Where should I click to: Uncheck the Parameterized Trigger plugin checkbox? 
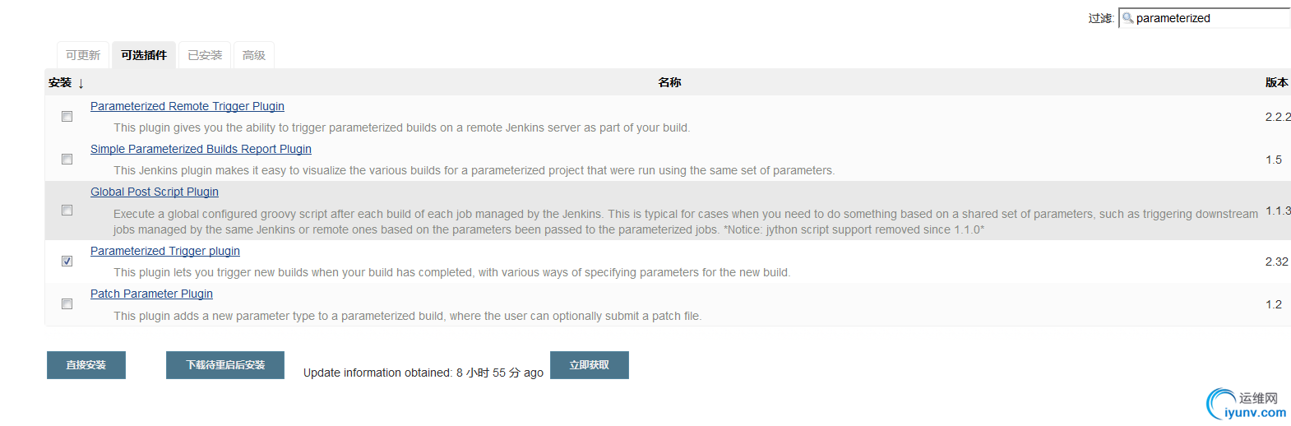tap(67, 262)
